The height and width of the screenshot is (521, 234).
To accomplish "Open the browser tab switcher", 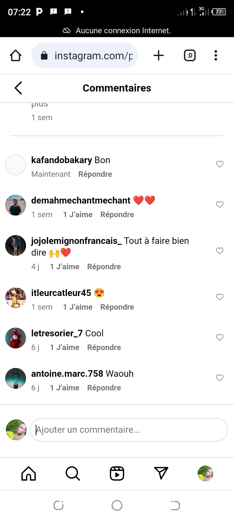I will click(190, 56).
